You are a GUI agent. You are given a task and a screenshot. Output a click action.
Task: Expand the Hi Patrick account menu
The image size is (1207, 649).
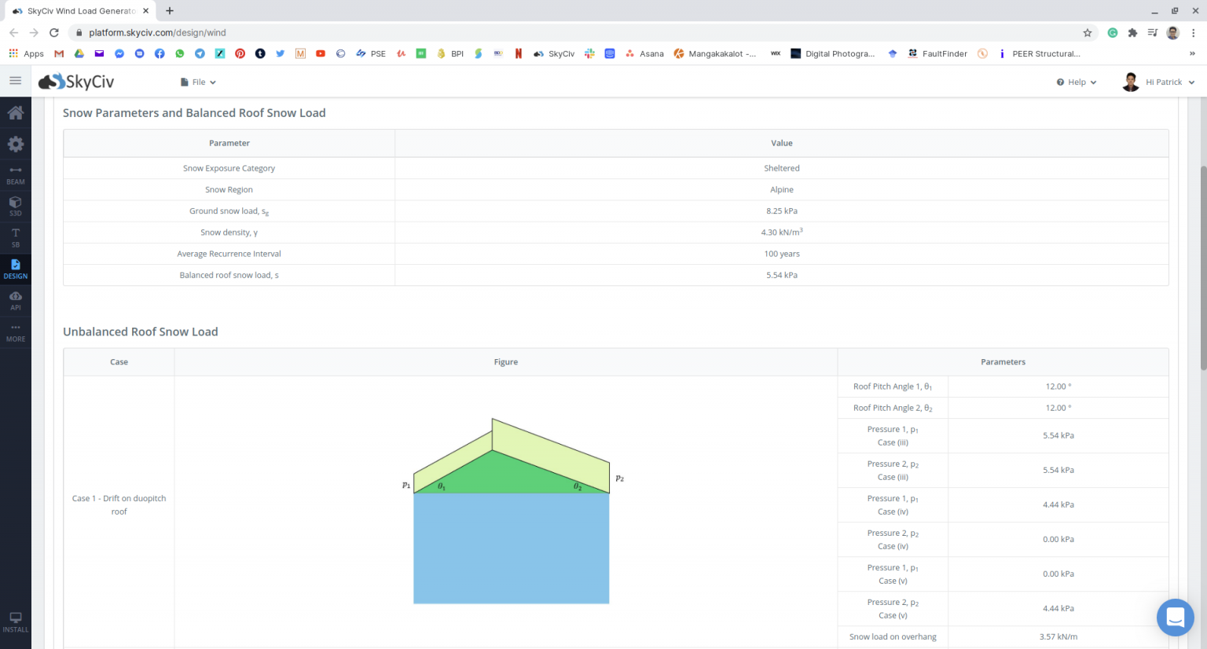pos(1159,82)
